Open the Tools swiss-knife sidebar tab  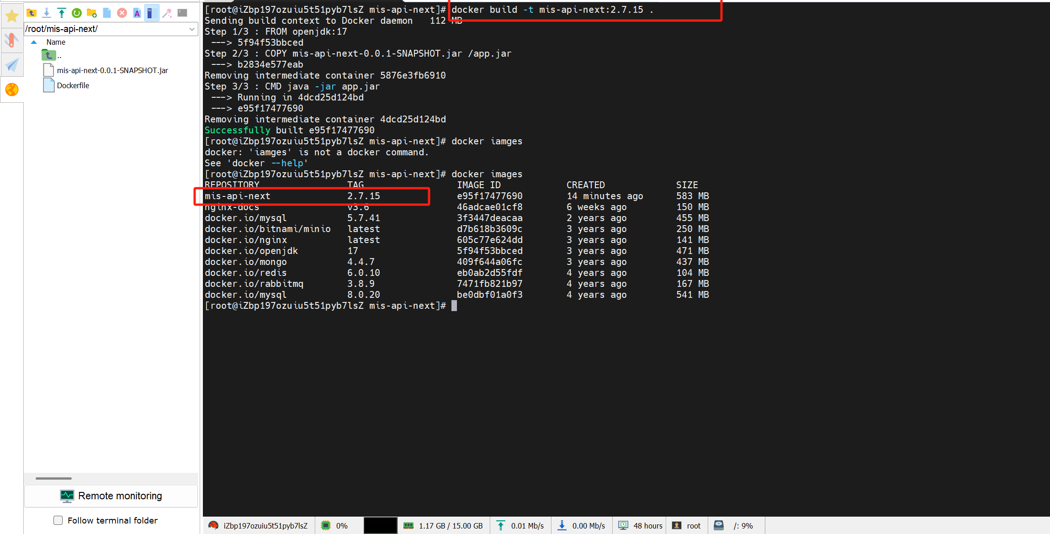pyautogui.click(x=12, y=40)
